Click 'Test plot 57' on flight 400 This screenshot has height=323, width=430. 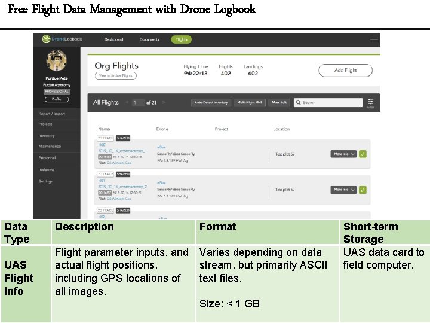pyautogui.click(x=285, y=154)
